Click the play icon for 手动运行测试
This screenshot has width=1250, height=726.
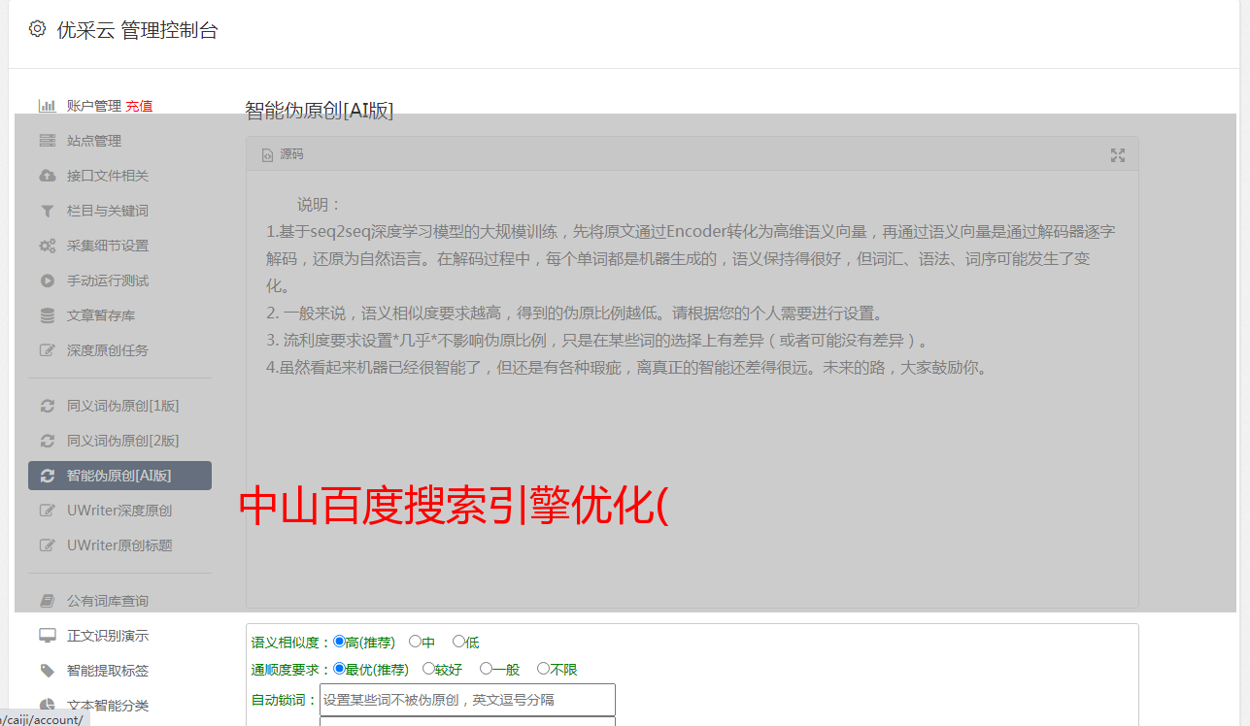click(47, 280)
